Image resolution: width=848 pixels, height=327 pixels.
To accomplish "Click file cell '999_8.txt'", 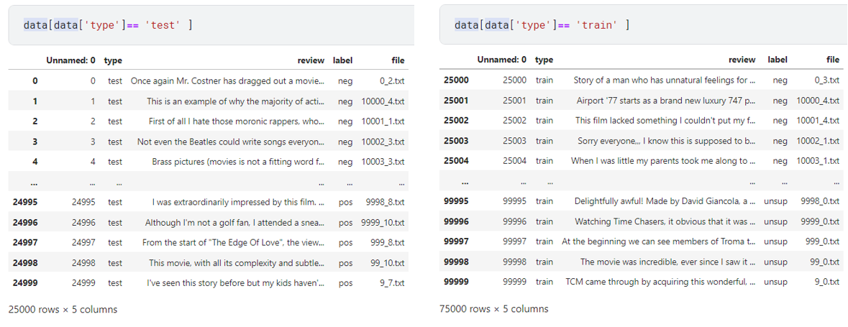I will 387,243.
